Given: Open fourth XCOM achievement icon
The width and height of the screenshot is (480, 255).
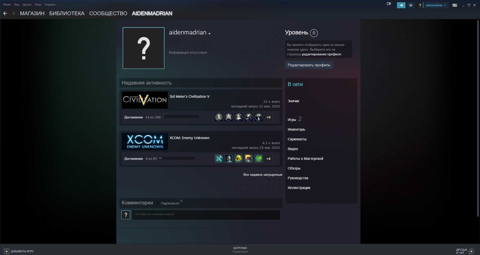Looking at the screenshot, I should 248,159.
